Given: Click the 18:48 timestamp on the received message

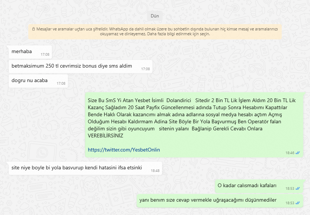Looking at the screenshot, I should click(x=155, y=170).
